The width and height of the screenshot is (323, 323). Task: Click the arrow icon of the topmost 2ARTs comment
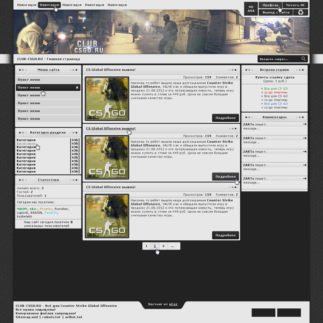point(305,124)
